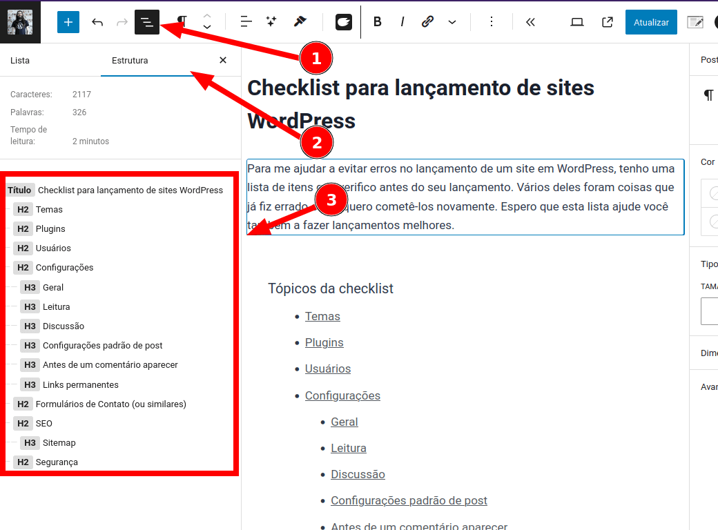
Task: Click the AI sparkle assistant icon
Action: (x=271, y=21)
